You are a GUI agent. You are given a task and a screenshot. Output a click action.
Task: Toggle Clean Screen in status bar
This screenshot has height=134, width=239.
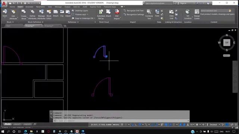tap(232, 125)
